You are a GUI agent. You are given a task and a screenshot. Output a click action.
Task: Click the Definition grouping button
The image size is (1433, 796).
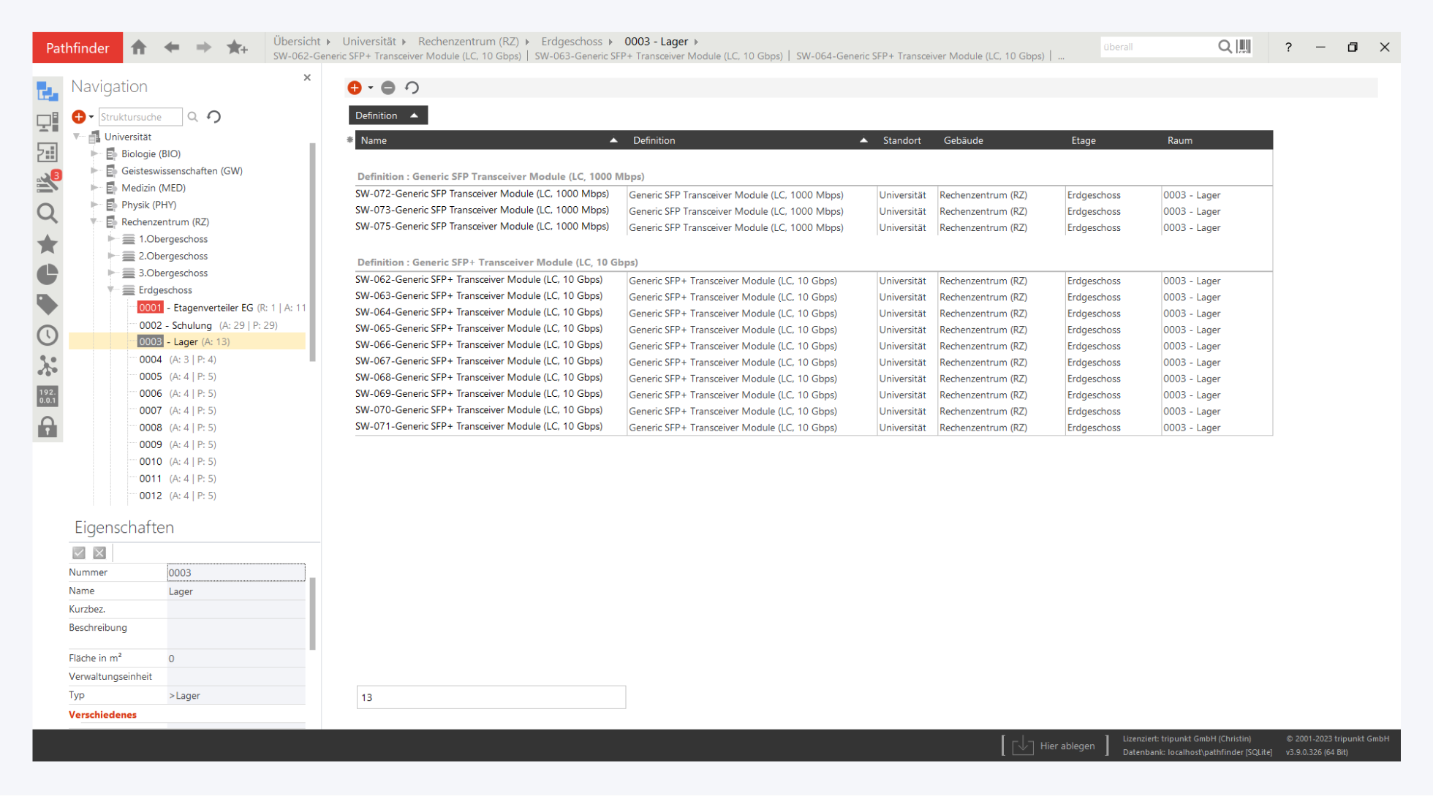pyautogui.click(x=387, y=115)
